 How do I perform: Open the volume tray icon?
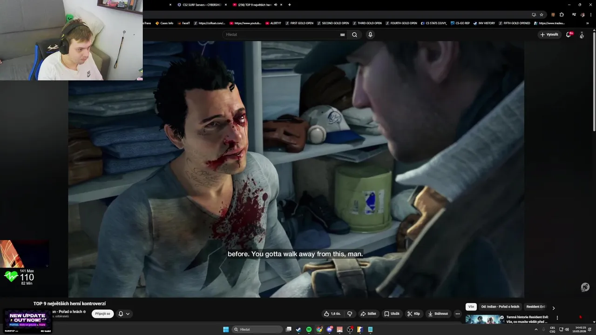[567, 329]
